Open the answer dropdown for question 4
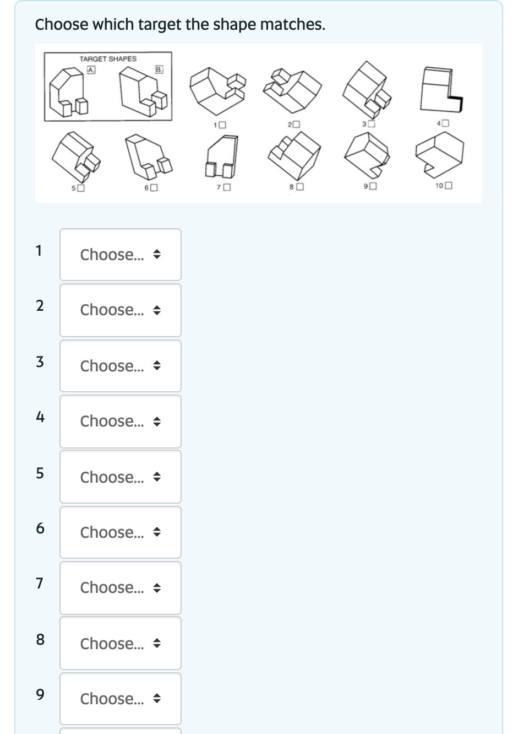 [120, 422]
